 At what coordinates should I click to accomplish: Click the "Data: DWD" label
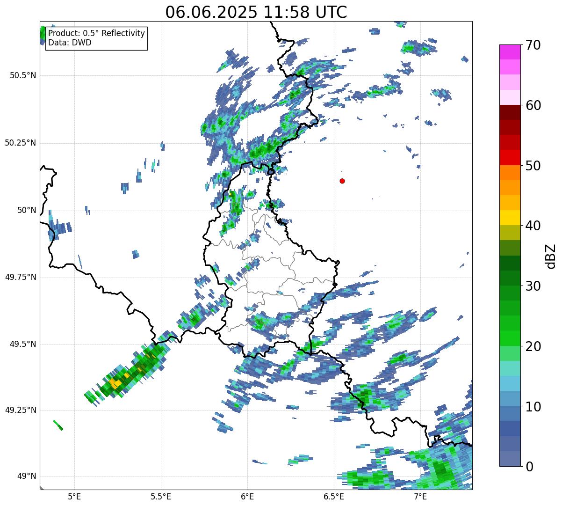[x=70, y=43]
